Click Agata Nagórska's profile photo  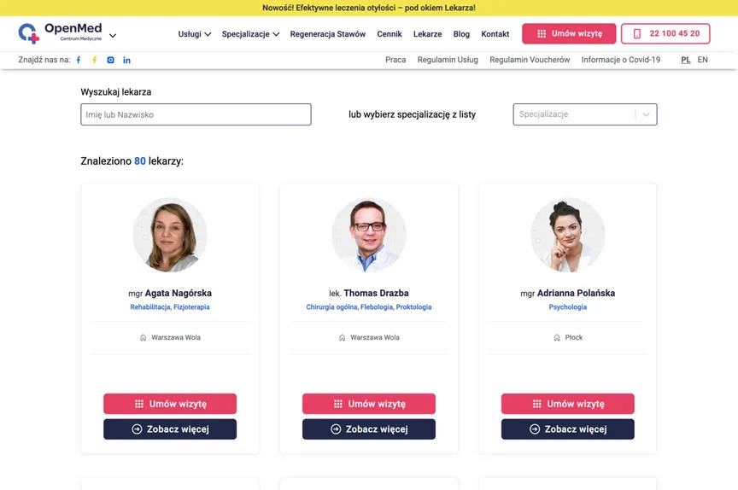click(x=170, y=235)
